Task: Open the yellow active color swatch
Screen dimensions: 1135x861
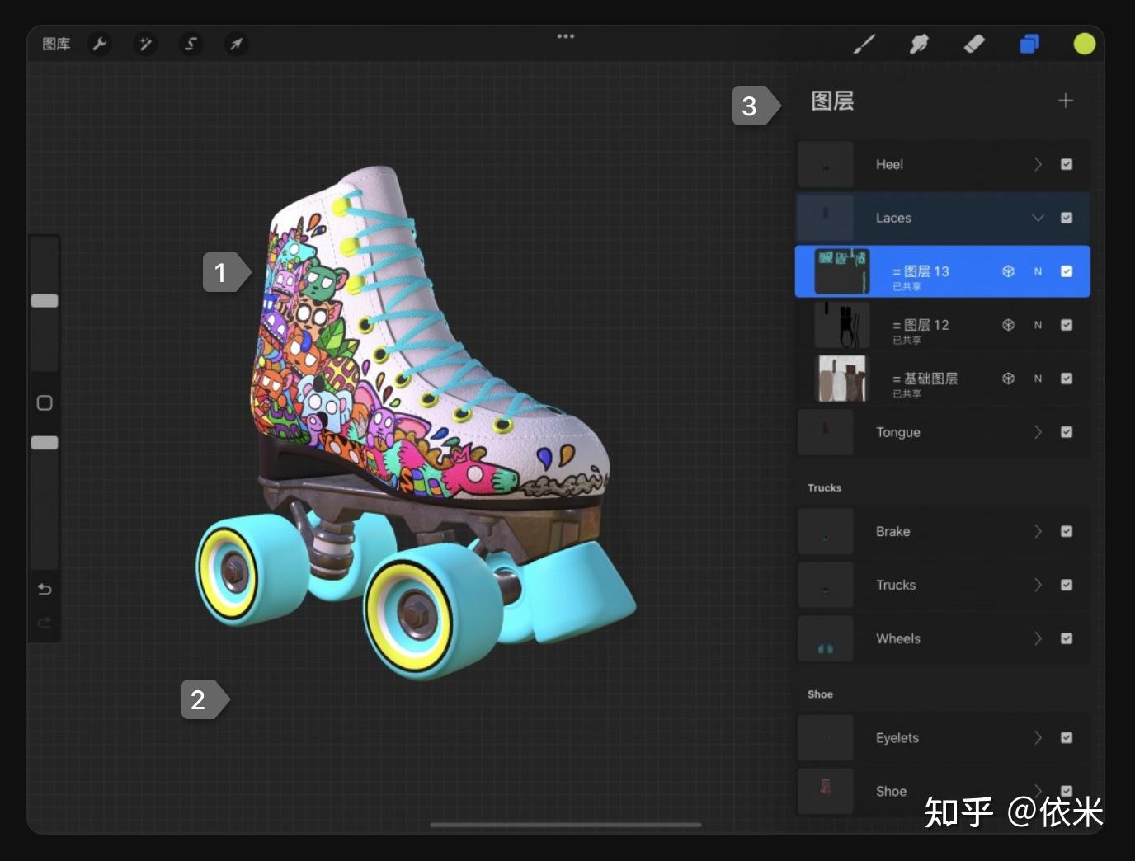Action: [1084, 44]
